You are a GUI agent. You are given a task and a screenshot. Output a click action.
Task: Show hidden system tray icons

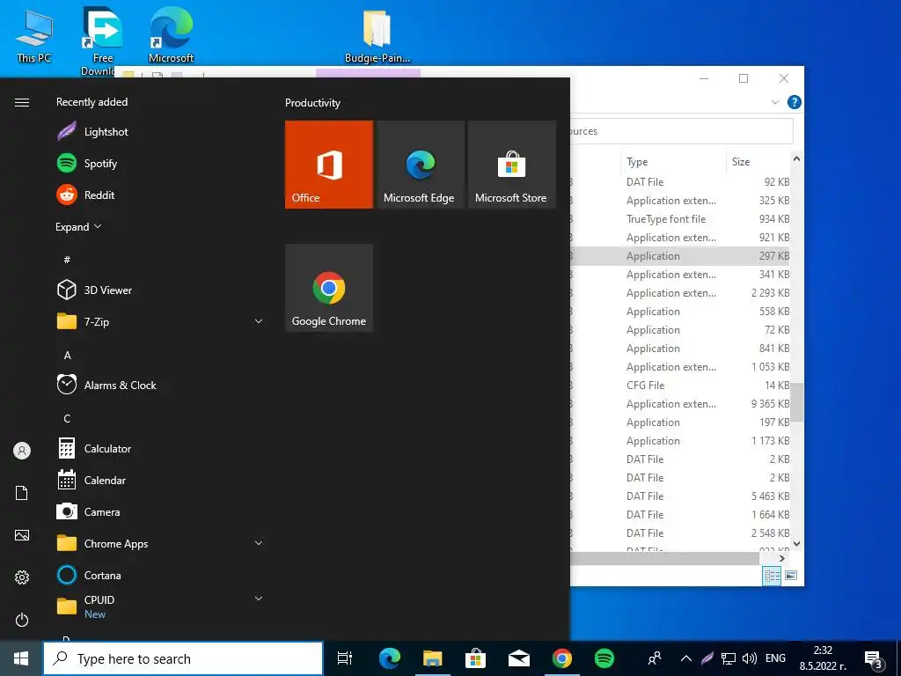(x=685, y=658)
